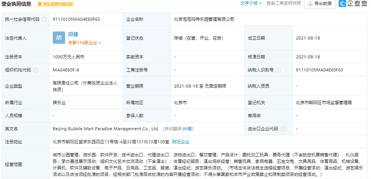The height and width of the screenshot is (179, 371).
Task: Select the credit code 91110105MA04E60F63 in the first row
Action: click(77, 19)
